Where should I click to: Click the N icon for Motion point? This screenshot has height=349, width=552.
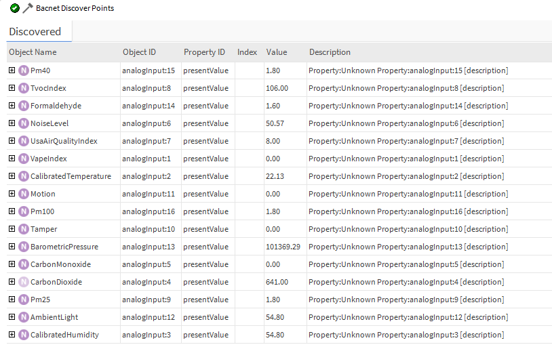click(x=24, y=194)
